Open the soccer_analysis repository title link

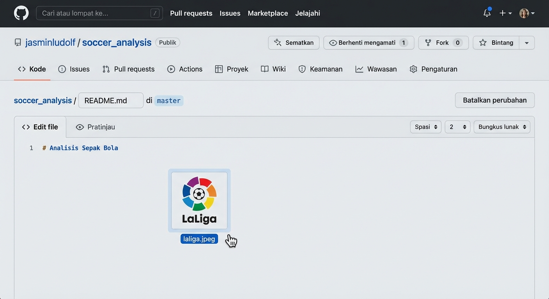pyautogui.click(x=117, y=42)
